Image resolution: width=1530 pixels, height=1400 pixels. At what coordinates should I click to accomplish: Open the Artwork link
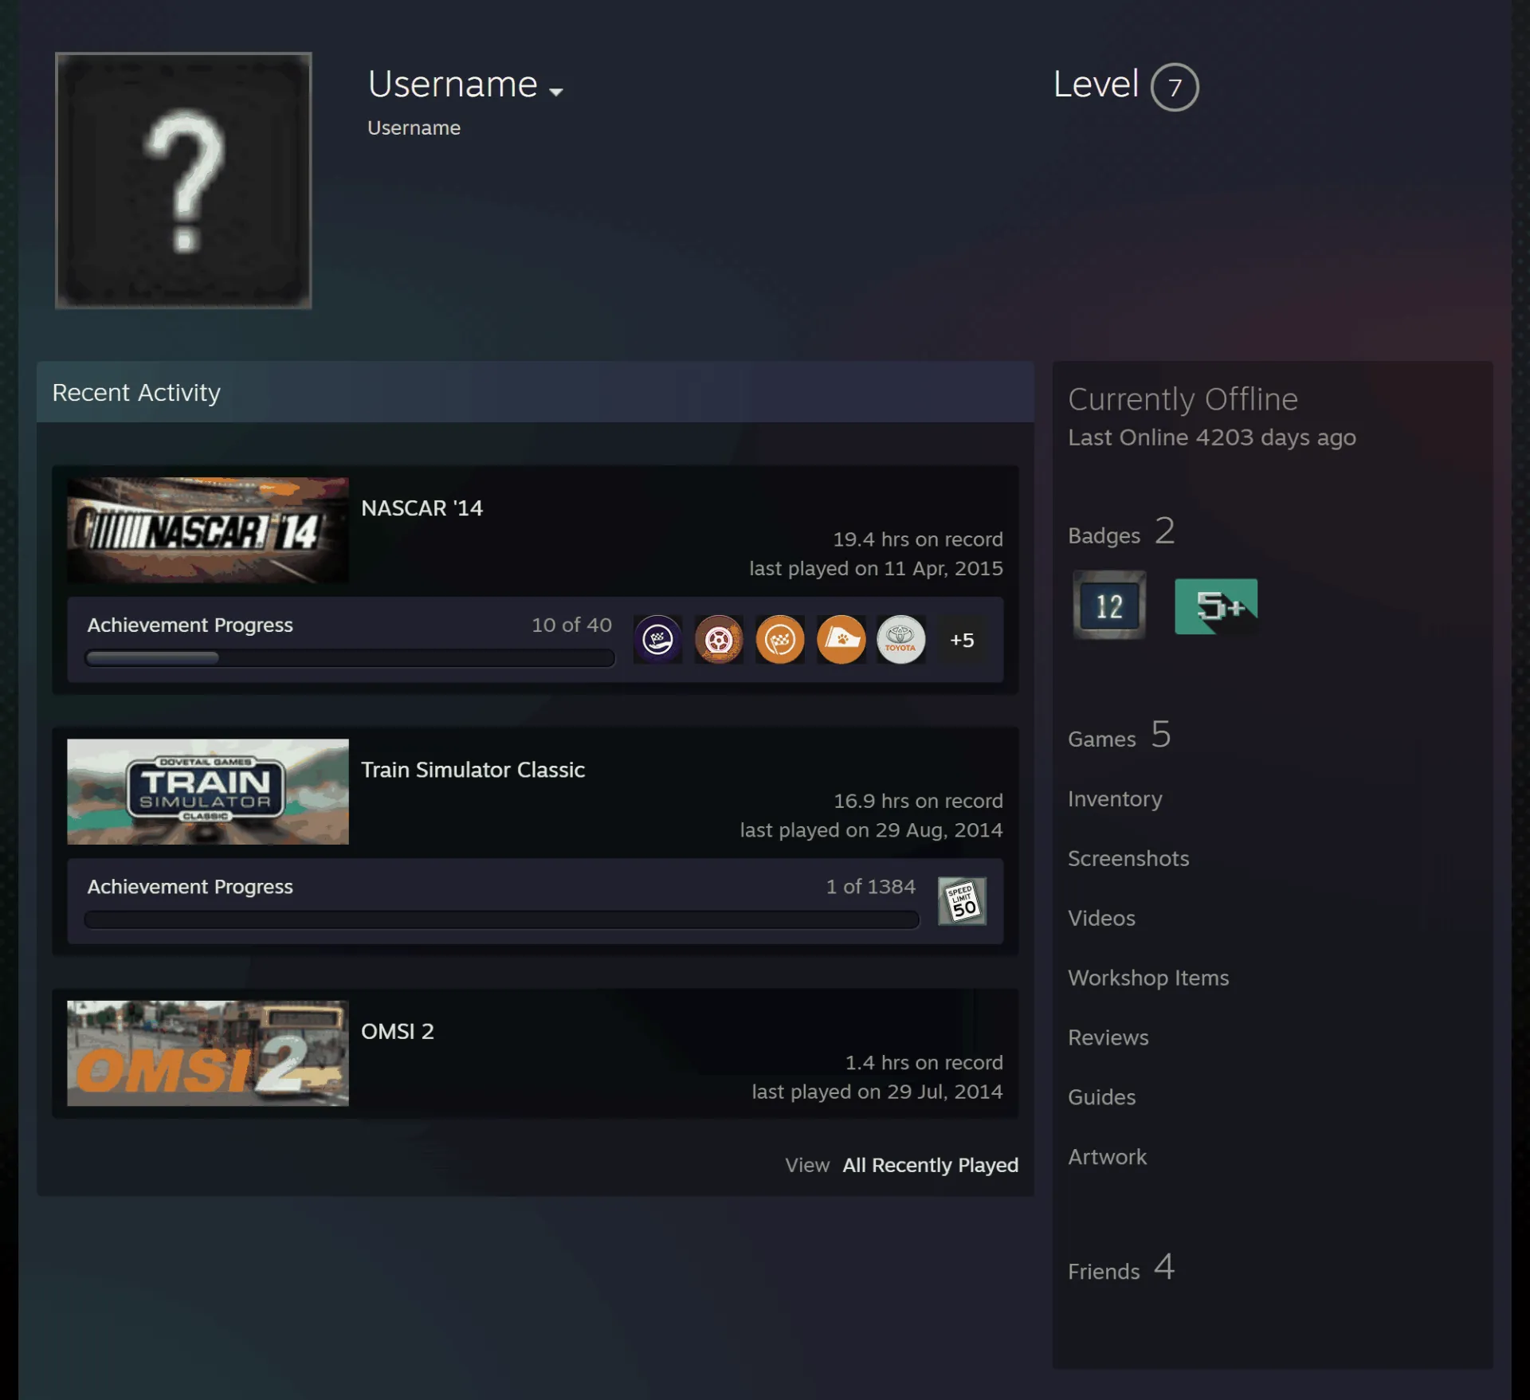1107,1157
